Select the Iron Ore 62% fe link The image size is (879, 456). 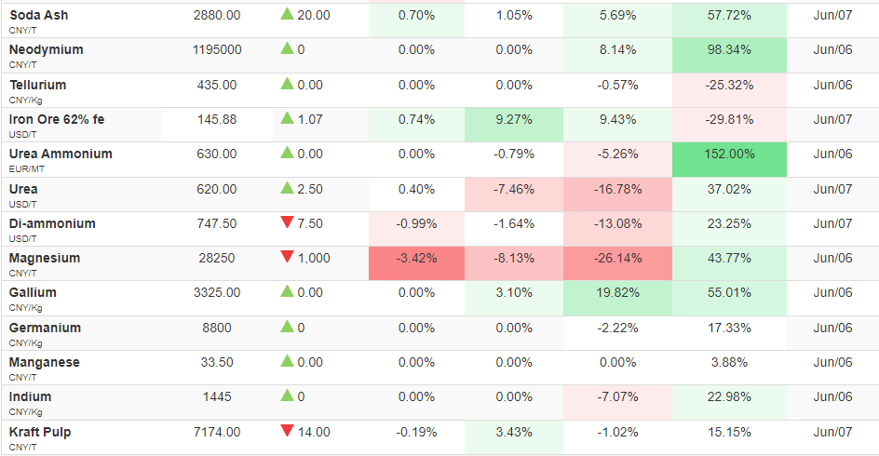point(57,119)
